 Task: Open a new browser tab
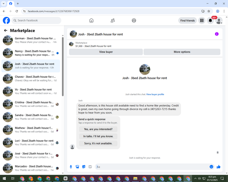tap(18, 4)
